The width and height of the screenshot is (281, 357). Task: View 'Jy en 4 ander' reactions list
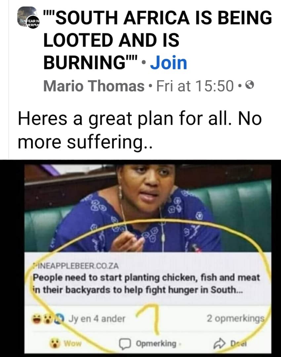click(x=97, y=319)
